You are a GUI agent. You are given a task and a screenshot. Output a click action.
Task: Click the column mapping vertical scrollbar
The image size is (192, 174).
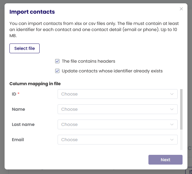(181, 110)
